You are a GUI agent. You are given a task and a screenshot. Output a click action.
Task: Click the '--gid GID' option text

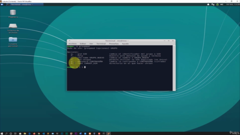[x=81, y=54]
